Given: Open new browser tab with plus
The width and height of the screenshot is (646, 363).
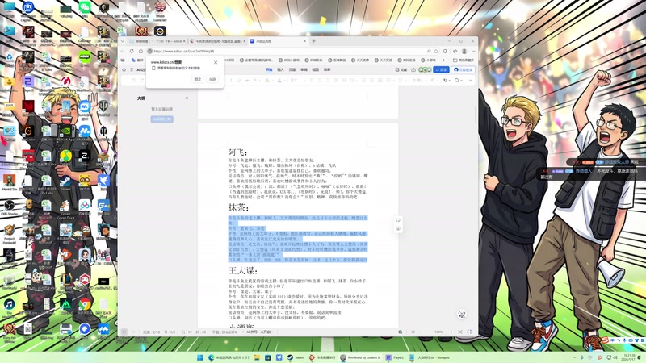Looking at the screenshot, I should pos(314,41).
